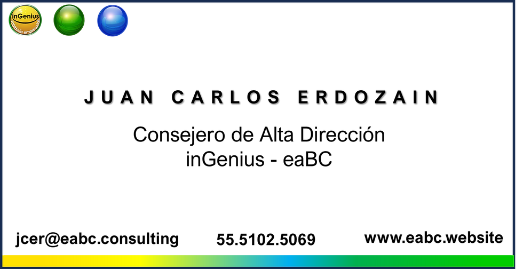Click the blue glossy sphere icon
The width and height of the screenshot is (523, 269).
point(113,20)
